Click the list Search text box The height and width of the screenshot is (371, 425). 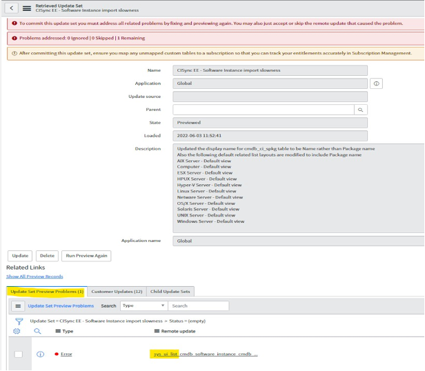(199, 305)
